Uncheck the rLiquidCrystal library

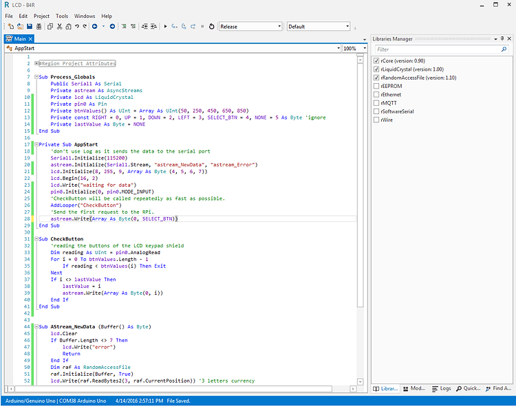[x=376, y=69]
